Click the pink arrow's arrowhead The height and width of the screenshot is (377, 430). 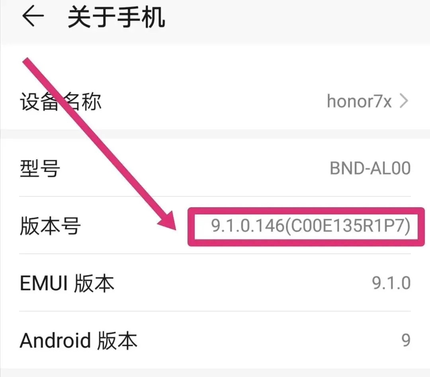tap(167, 220)
